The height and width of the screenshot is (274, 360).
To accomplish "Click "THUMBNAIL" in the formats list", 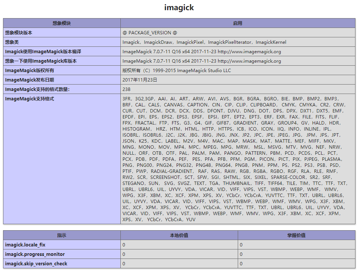I will point(237,183).
